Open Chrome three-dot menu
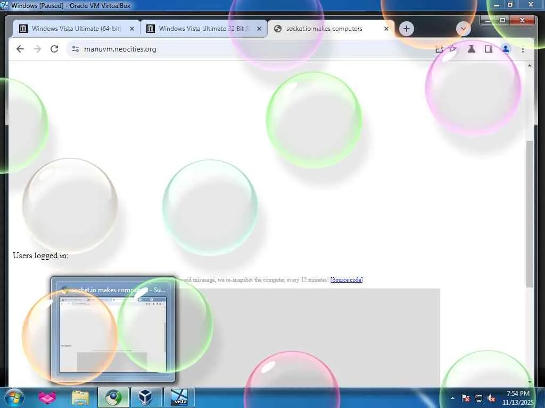545x408 pixels. 523,49
